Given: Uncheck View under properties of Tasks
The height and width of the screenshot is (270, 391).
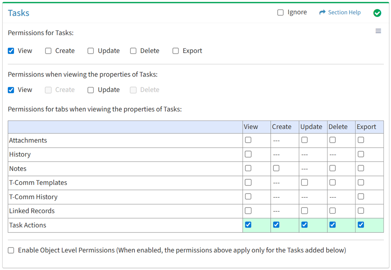Looking at the screenshot, I should click(x=11, y=90).
